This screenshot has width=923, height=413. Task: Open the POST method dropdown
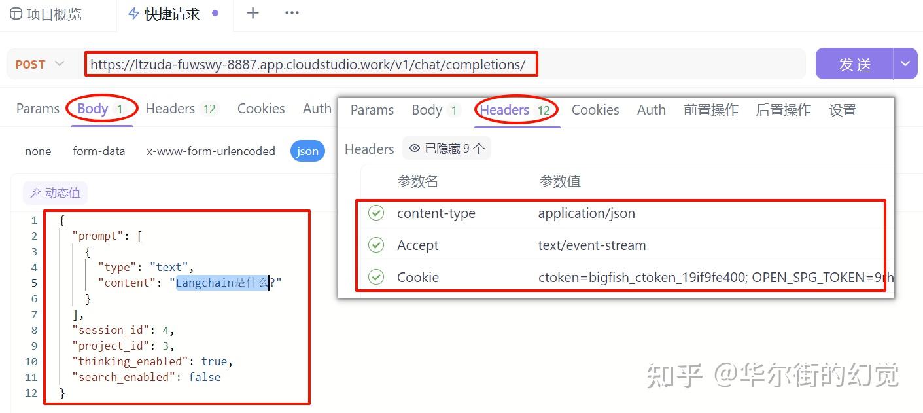tap(39, 63)
